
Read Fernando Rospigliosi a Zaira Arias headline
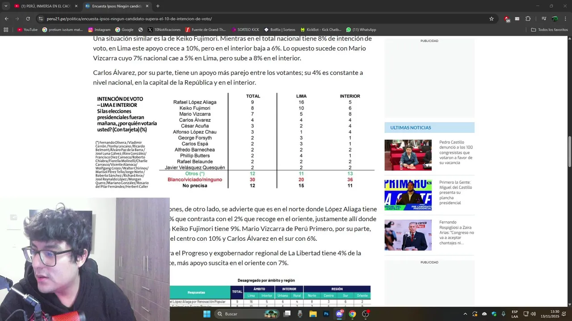click(456, 233)
